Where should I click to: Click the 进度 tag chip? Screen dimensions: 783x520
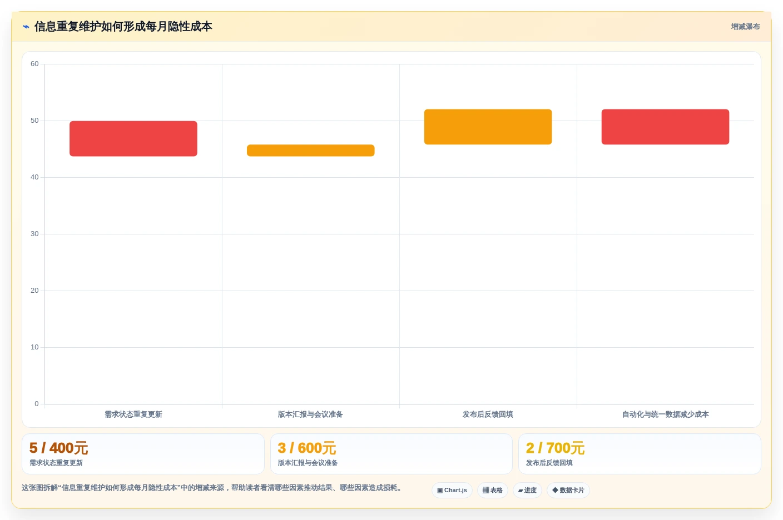coord(527,490)
